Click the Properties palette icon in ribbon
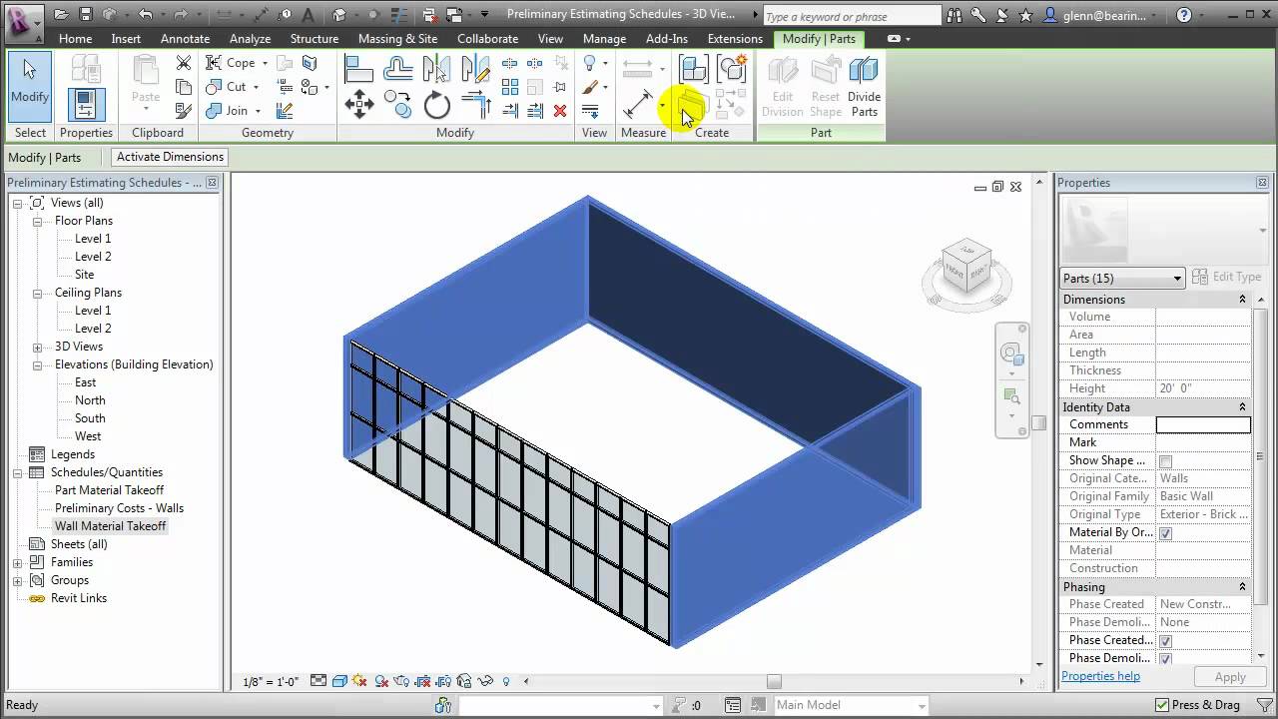This screenshot has width=1278, height=719. click(x=86, y=105)
